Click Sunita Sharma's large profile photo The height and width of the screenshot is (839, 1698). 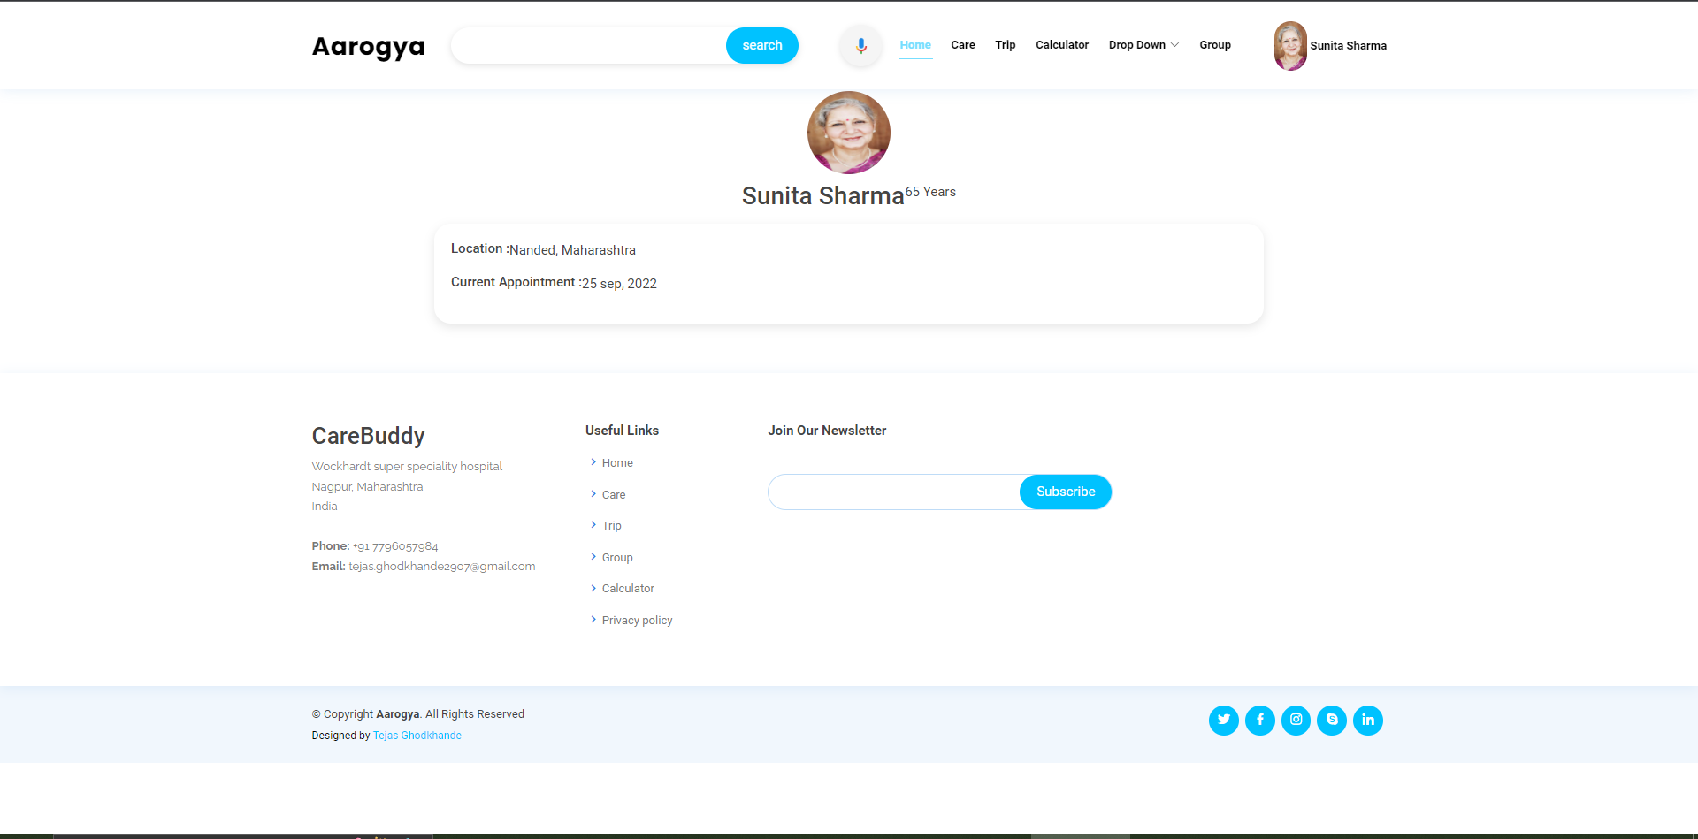[848, 132]
